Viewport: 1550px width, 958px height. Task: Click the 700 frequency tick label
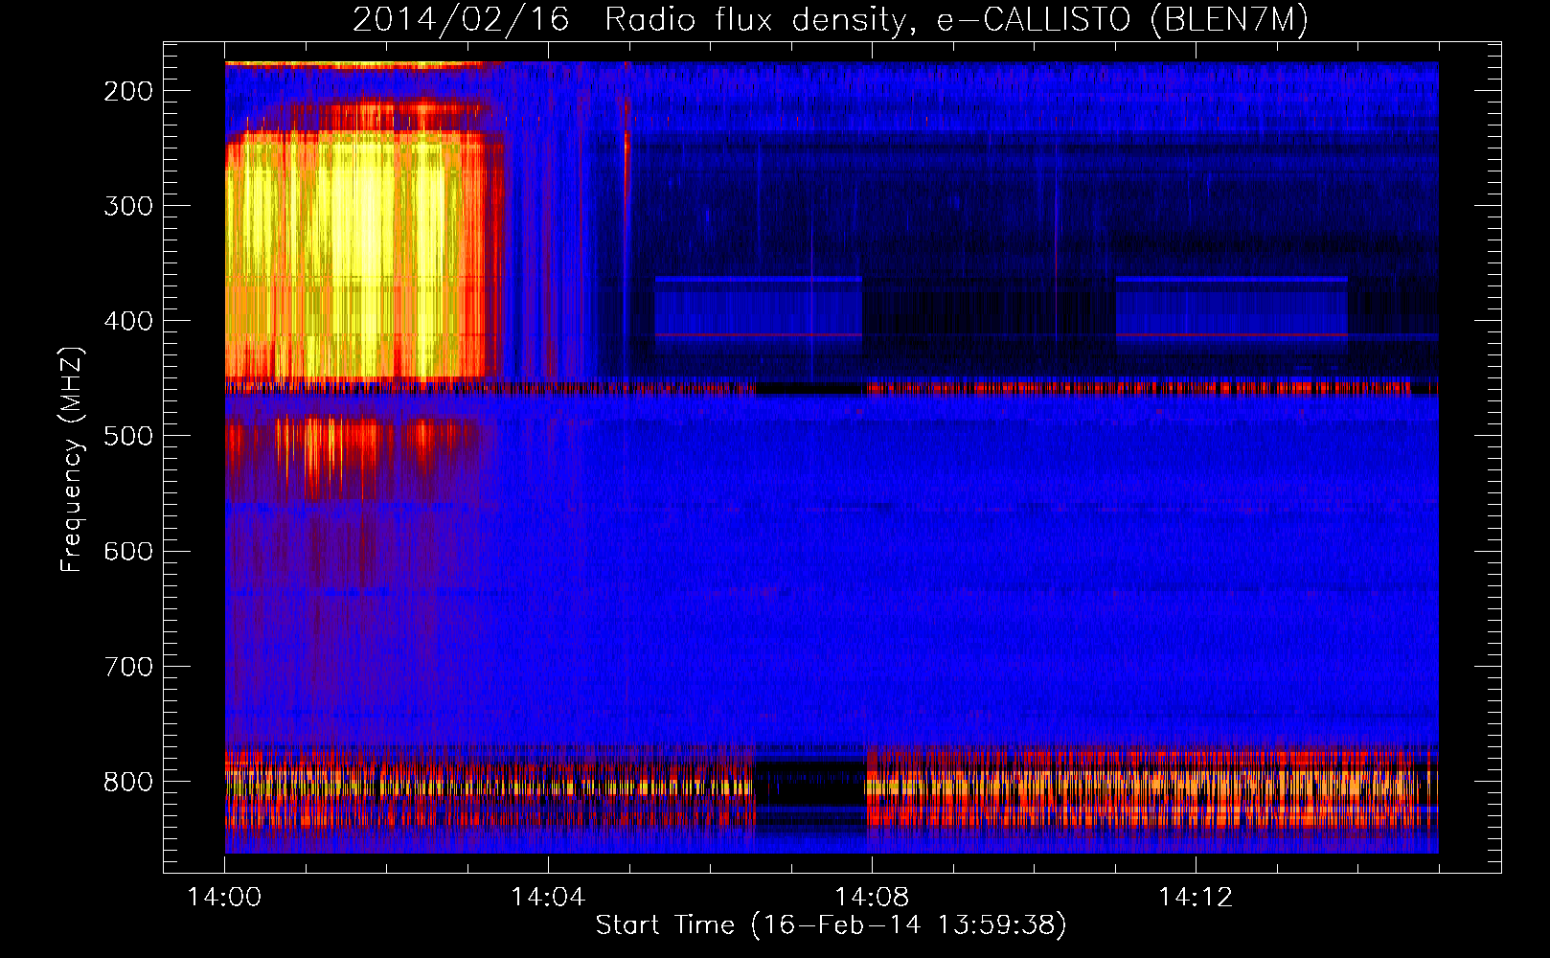(x=128, y=666)
